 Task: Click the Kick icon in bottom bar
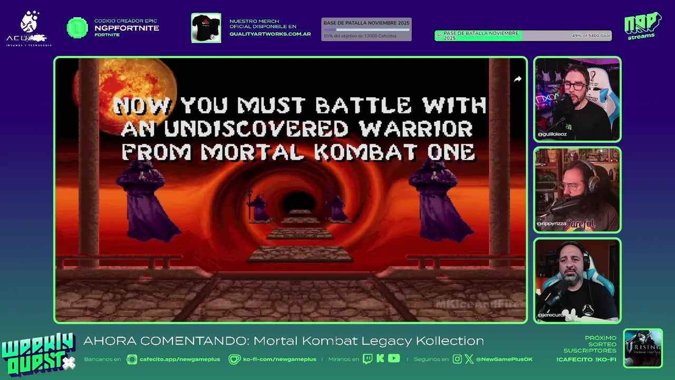click(x=380, y=359)
